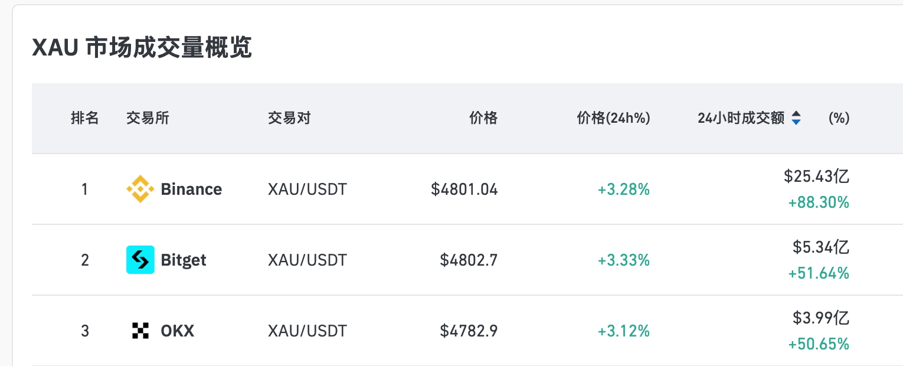The image size is (903, 366).
Task: Click the $25.43亿 volume for Binance
Action: [816, 175]
